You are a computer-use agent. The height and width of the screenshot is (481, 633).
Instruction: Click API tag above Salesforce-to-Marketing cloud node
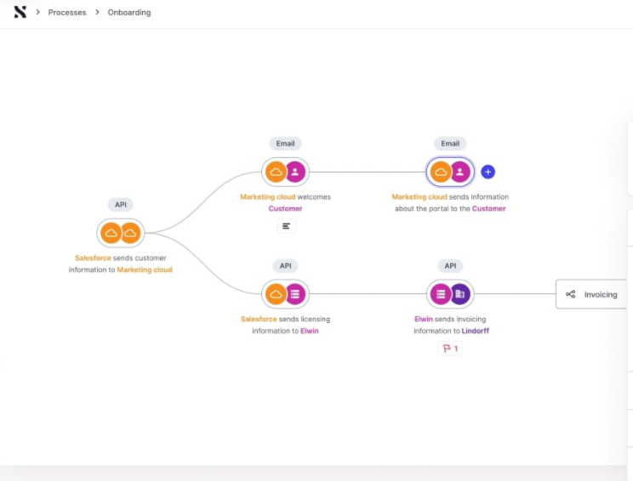pos(121,205)
